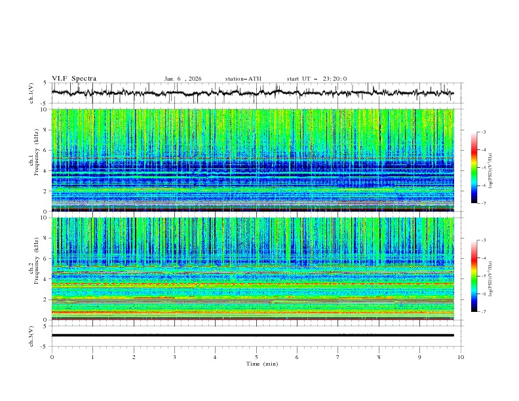Click the ch.2 spectrogram panel
This screenshot has height=401, width=519.
click(x=252, y=269)
